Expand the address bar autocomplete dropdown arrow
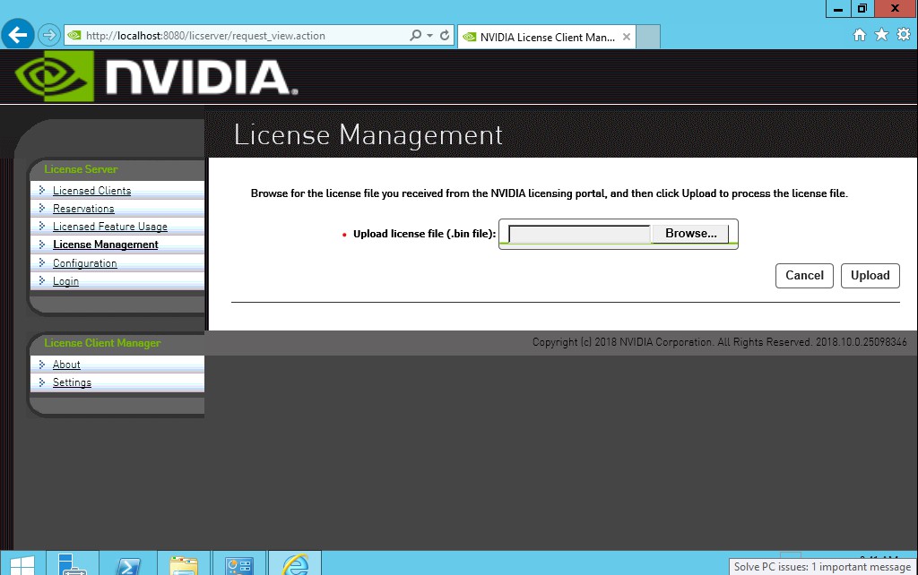 click(429, 35)
